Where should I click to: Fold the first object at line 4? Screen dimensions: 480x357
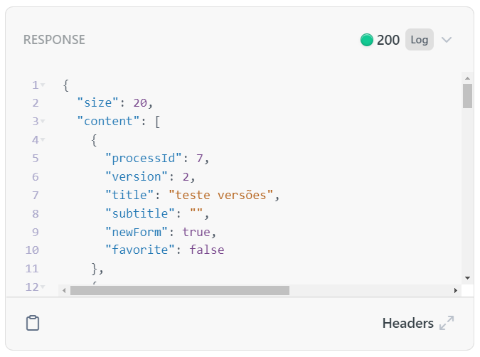43,139
